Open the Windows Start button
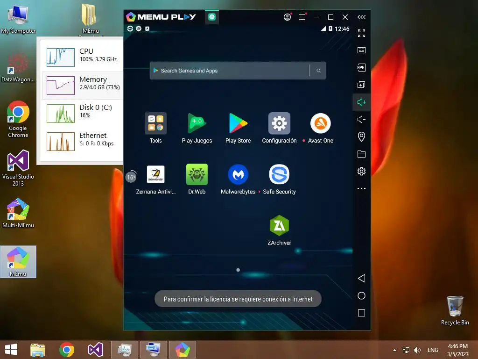478x359 pixels. point(11,350)
